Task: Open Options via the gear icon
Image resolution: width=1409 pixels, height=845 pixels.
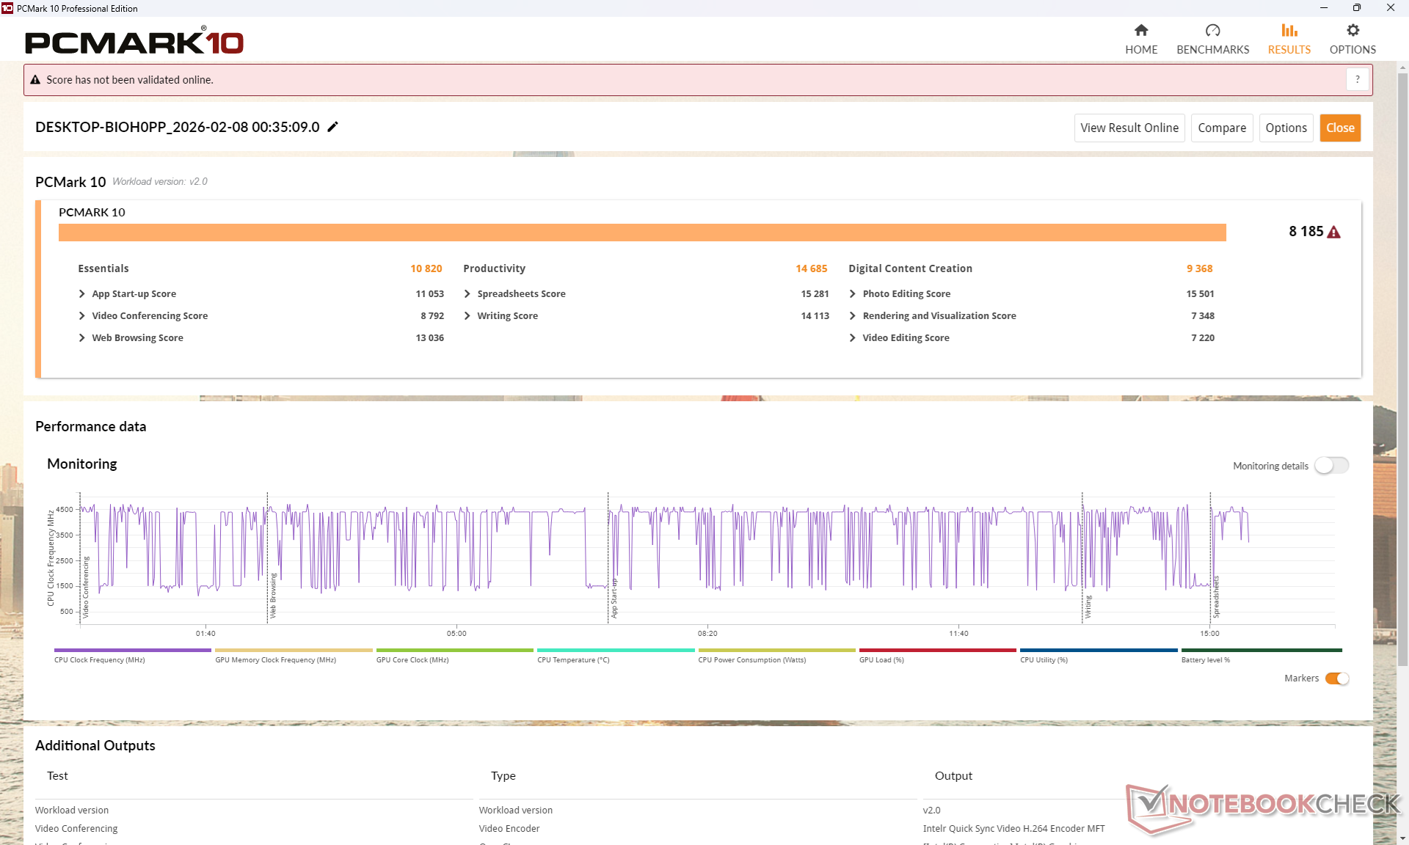Action: pyautogui.click(x=1352, y=30)
